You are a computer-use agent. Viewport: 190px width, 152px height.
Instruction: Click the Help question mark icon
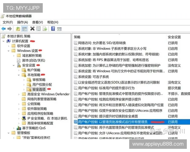click(x=53, y=29)
